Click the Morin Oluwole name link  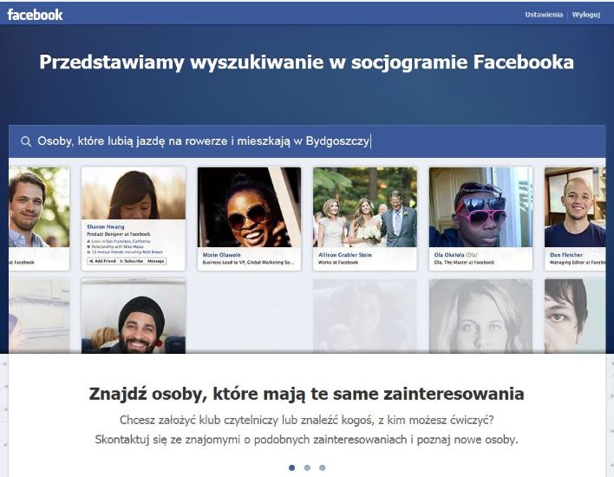coord(222,255)
